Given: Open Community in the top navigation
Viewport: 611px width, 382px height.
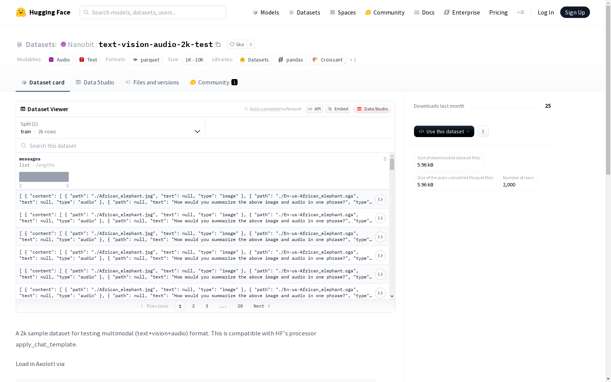Looking at the screenshot, I should 385,12.
